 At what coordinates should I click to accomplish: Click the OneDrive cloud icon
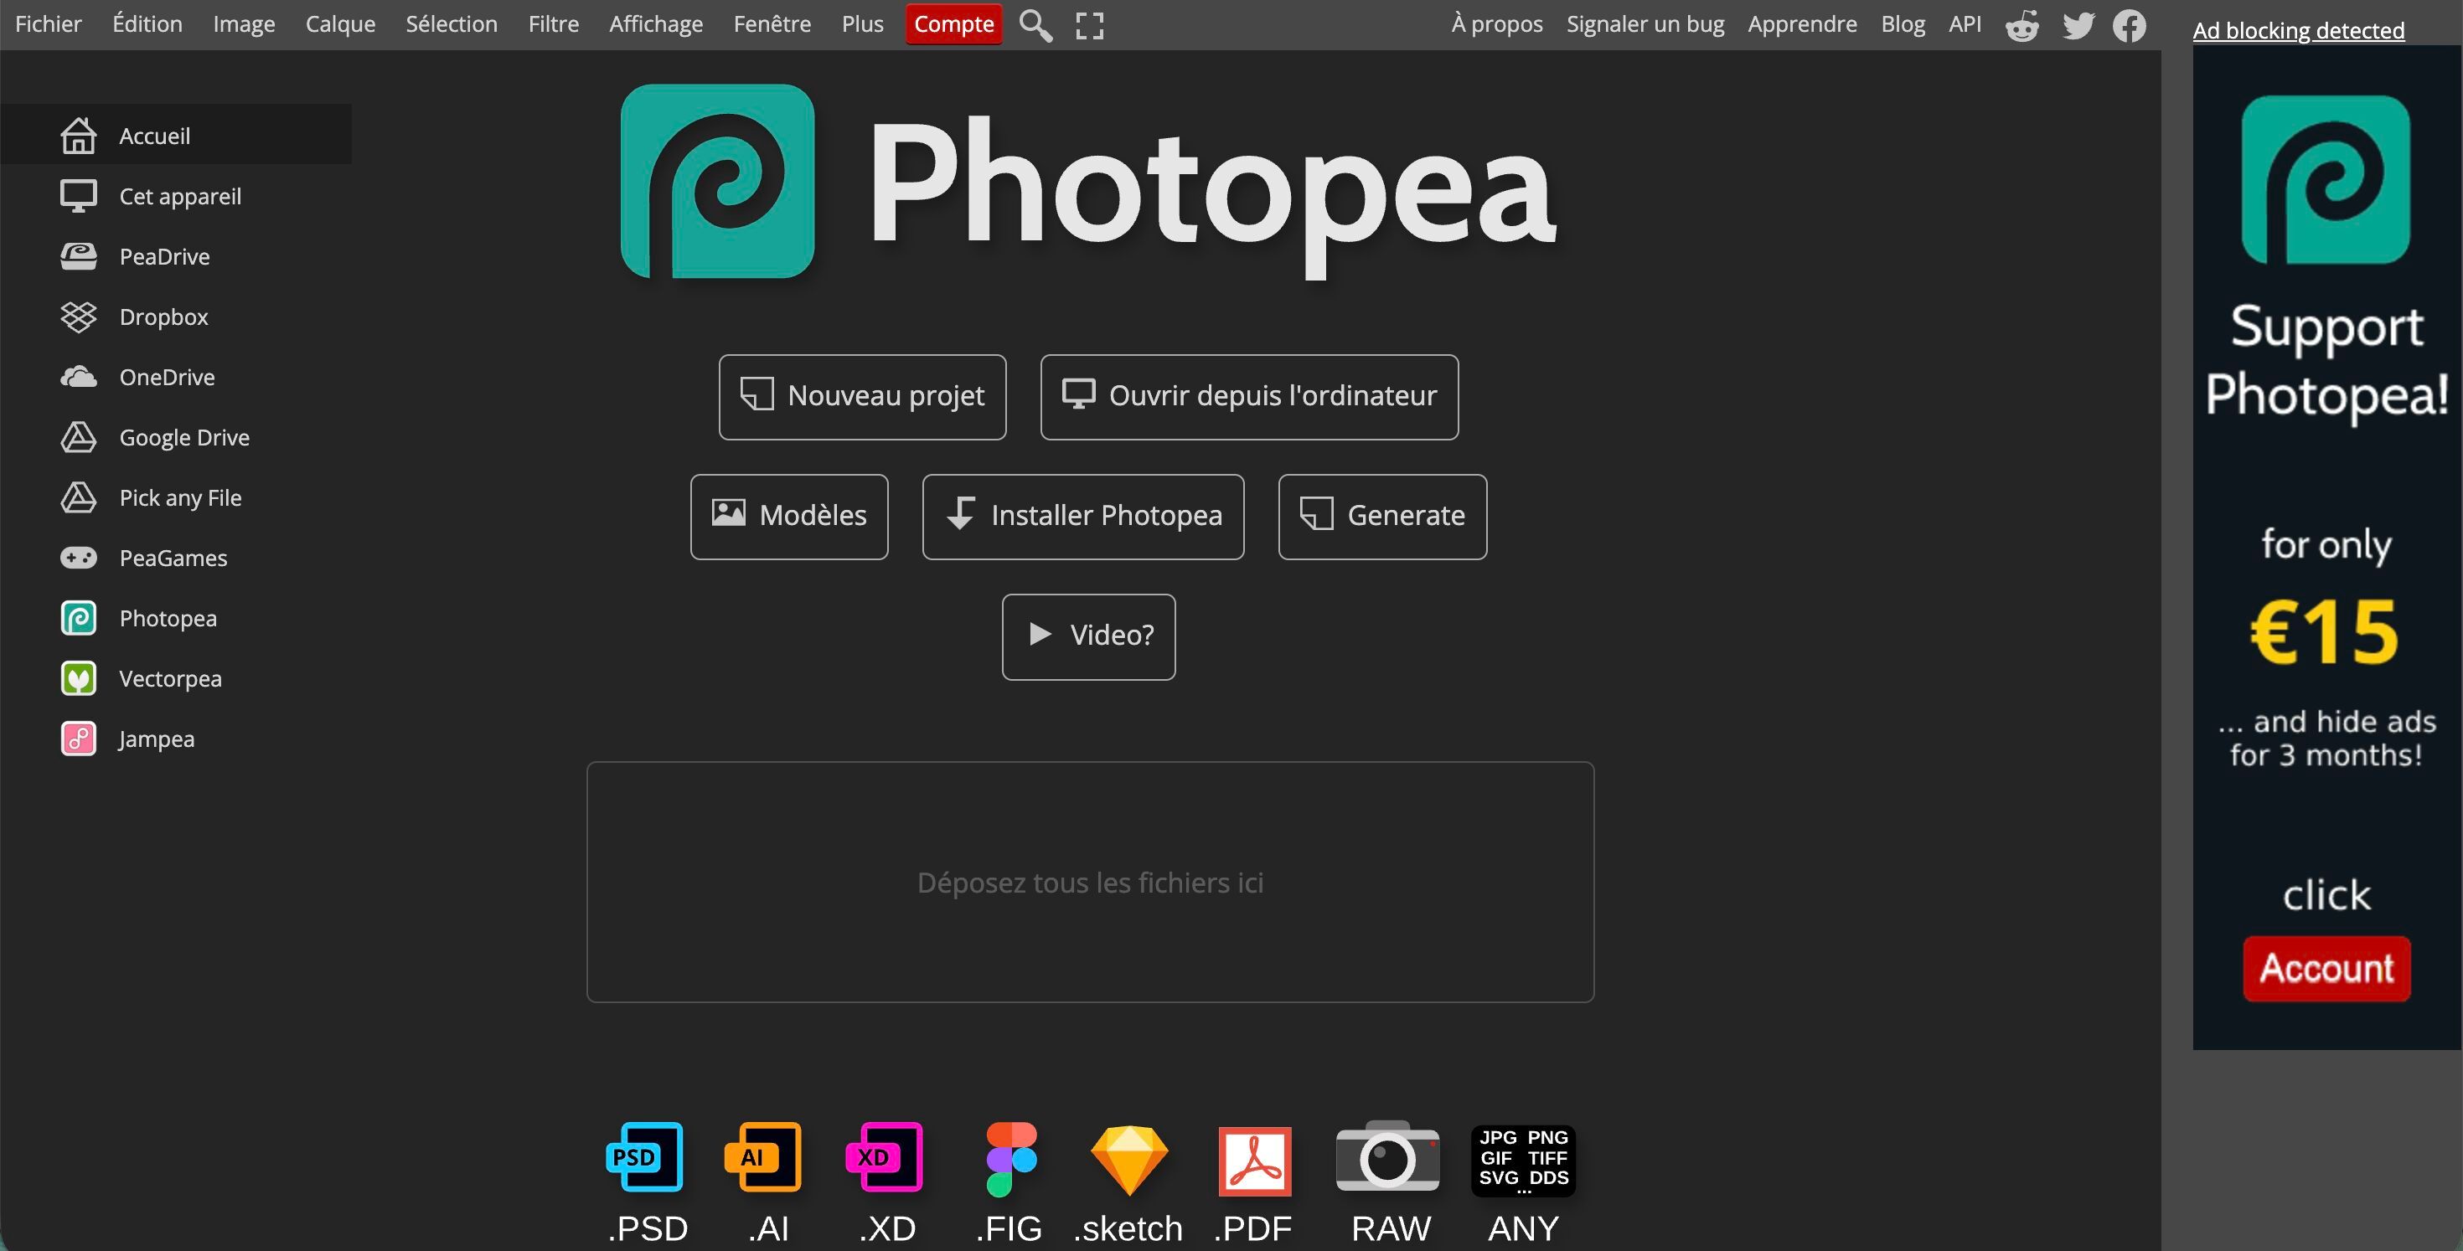coord(79,377)
